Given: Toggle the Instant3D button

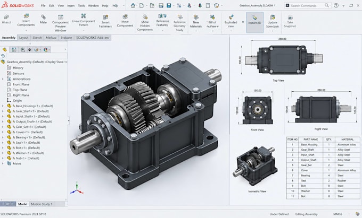Looking at the screenshot, I should pos(254,22).
